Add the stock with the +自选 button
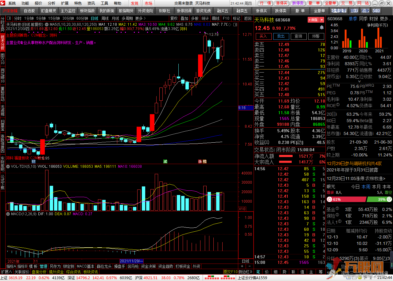Screen dimensions: 393x281 313,20
